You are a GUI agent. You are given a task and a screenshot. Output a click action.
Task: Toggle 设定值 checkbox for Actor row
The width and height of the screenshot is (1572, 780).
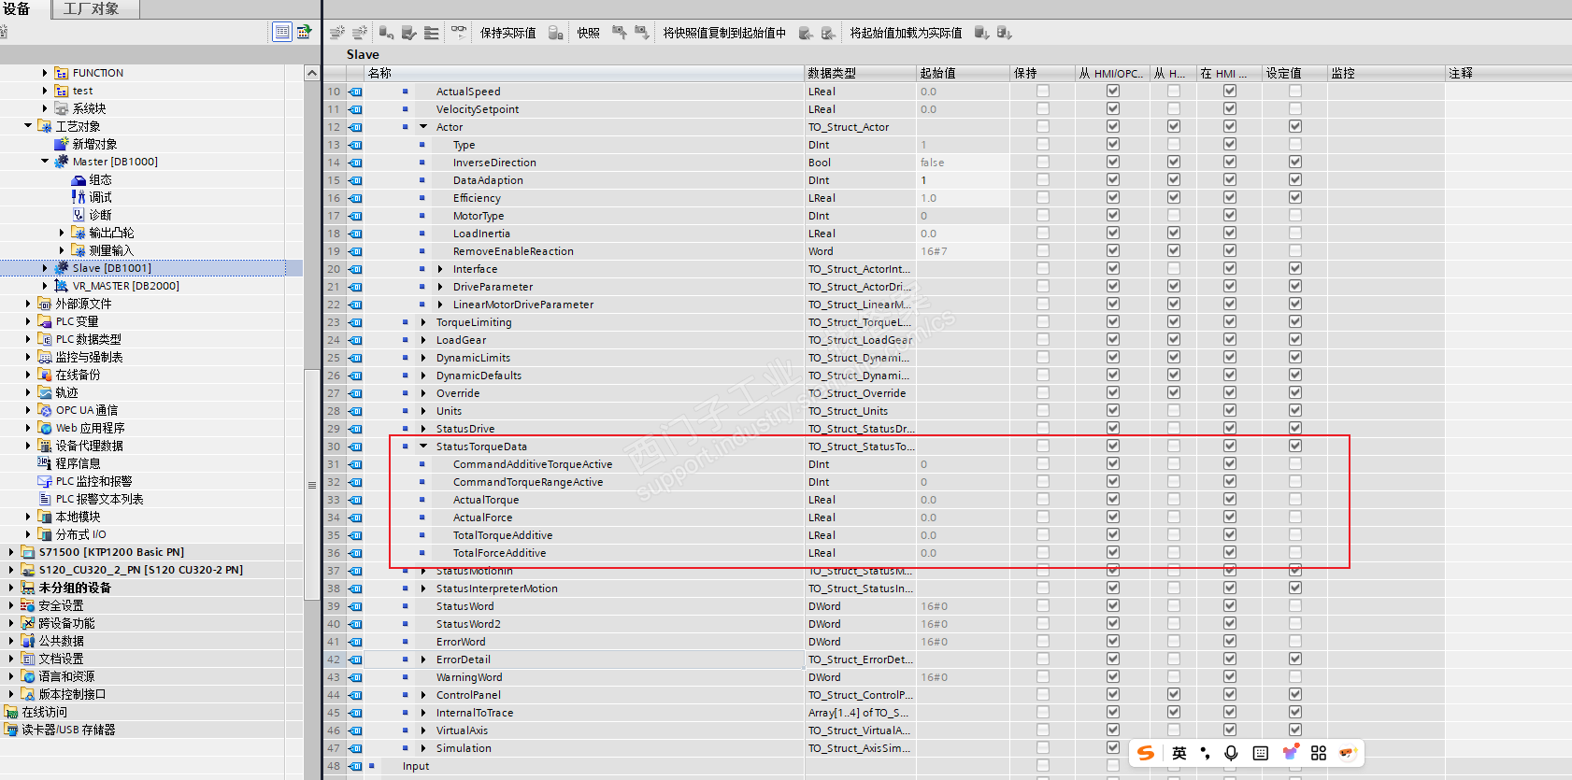point(1295,127)
